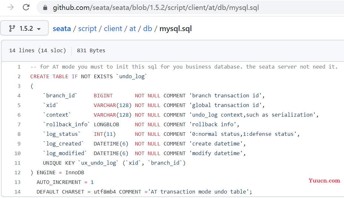Screen dimensions: 344x198
Task: Click the line 1 SQL comment text
Action: click(184, 67)
